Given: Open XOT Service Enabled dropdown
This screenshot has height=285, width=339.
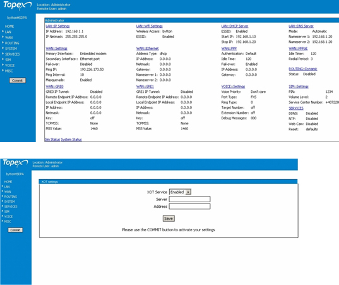Looking at the screenshot, I should [x=180, y=192].
